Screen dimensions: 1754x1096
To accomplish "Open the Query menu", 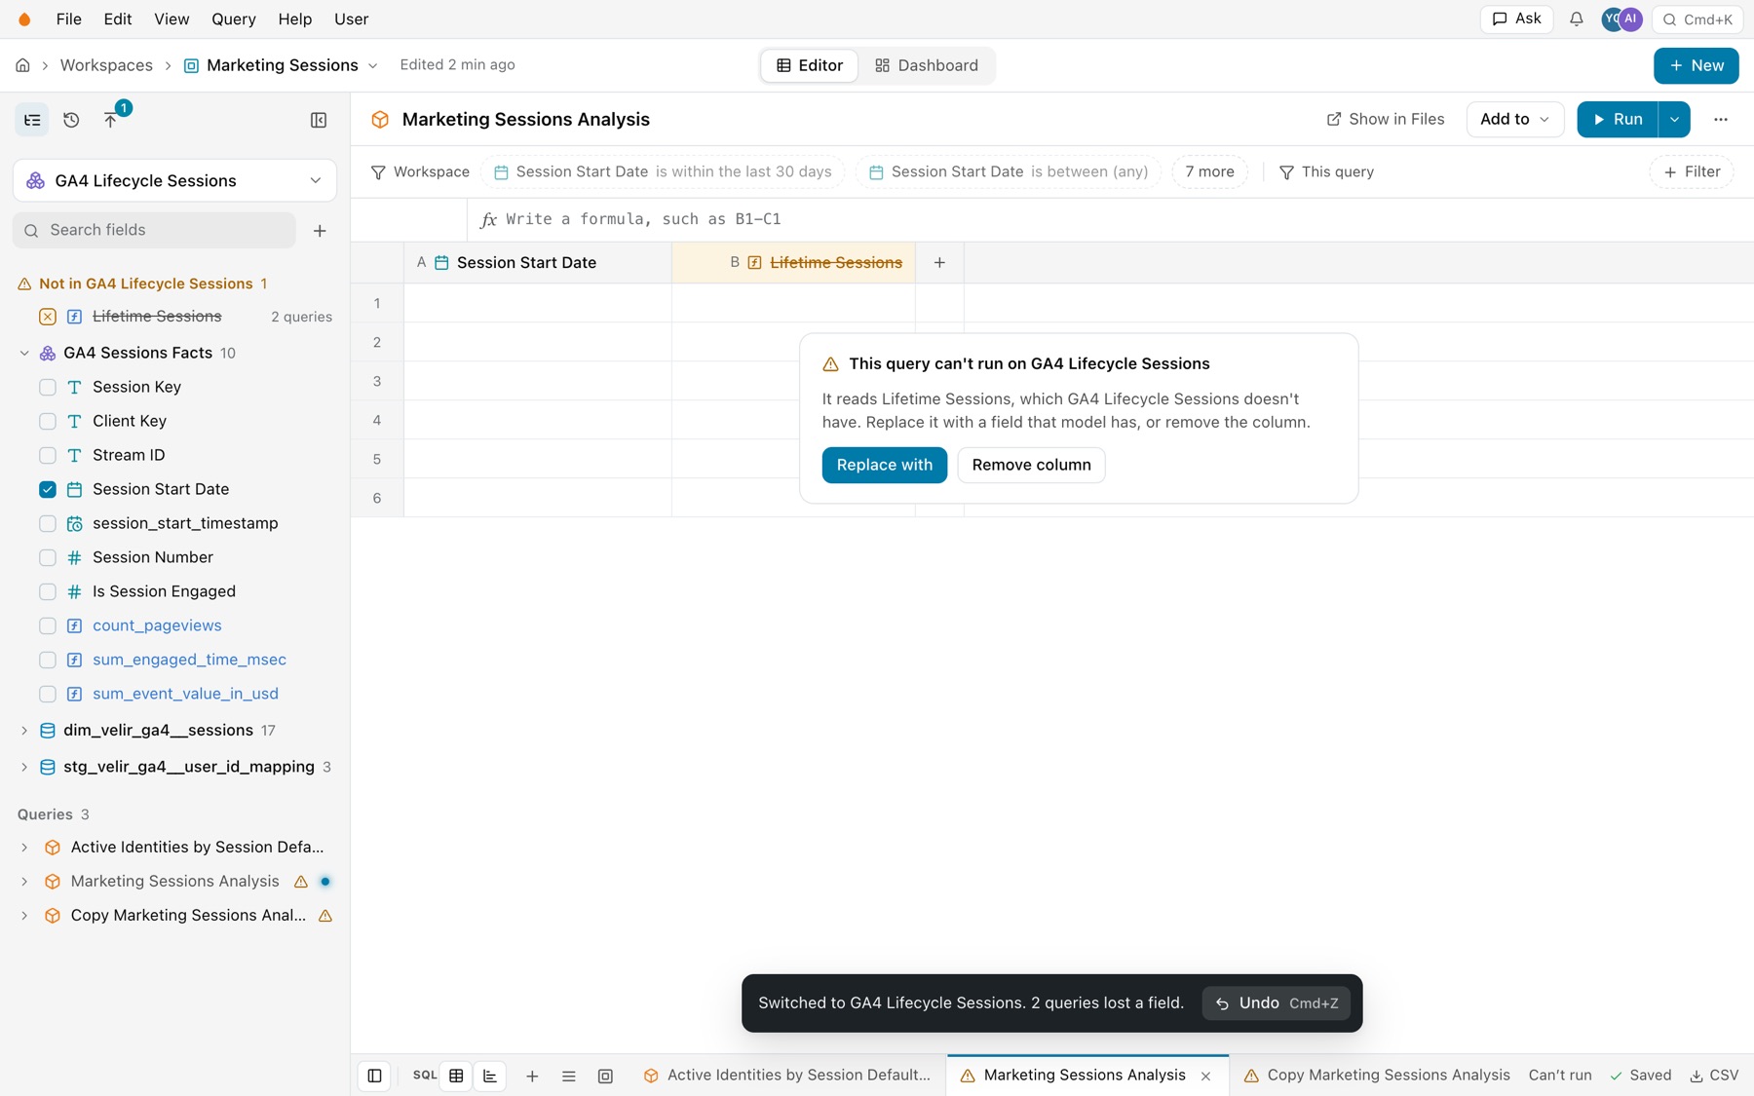I will 234,19.
